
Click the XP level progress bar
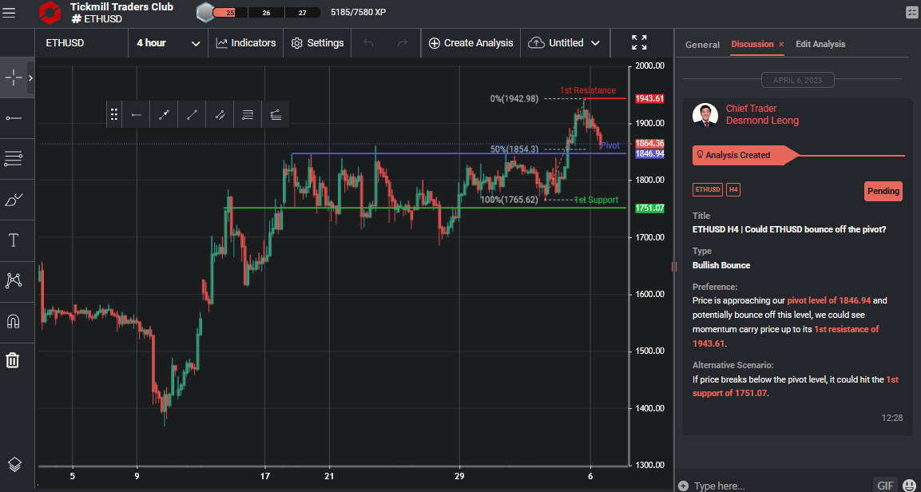click(x=266, y=12)
